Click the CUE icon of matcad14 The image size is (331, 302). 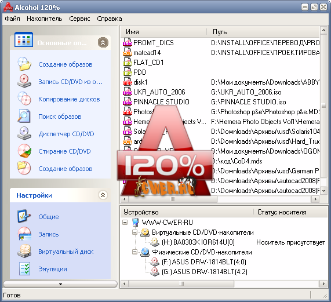(128, 52)
